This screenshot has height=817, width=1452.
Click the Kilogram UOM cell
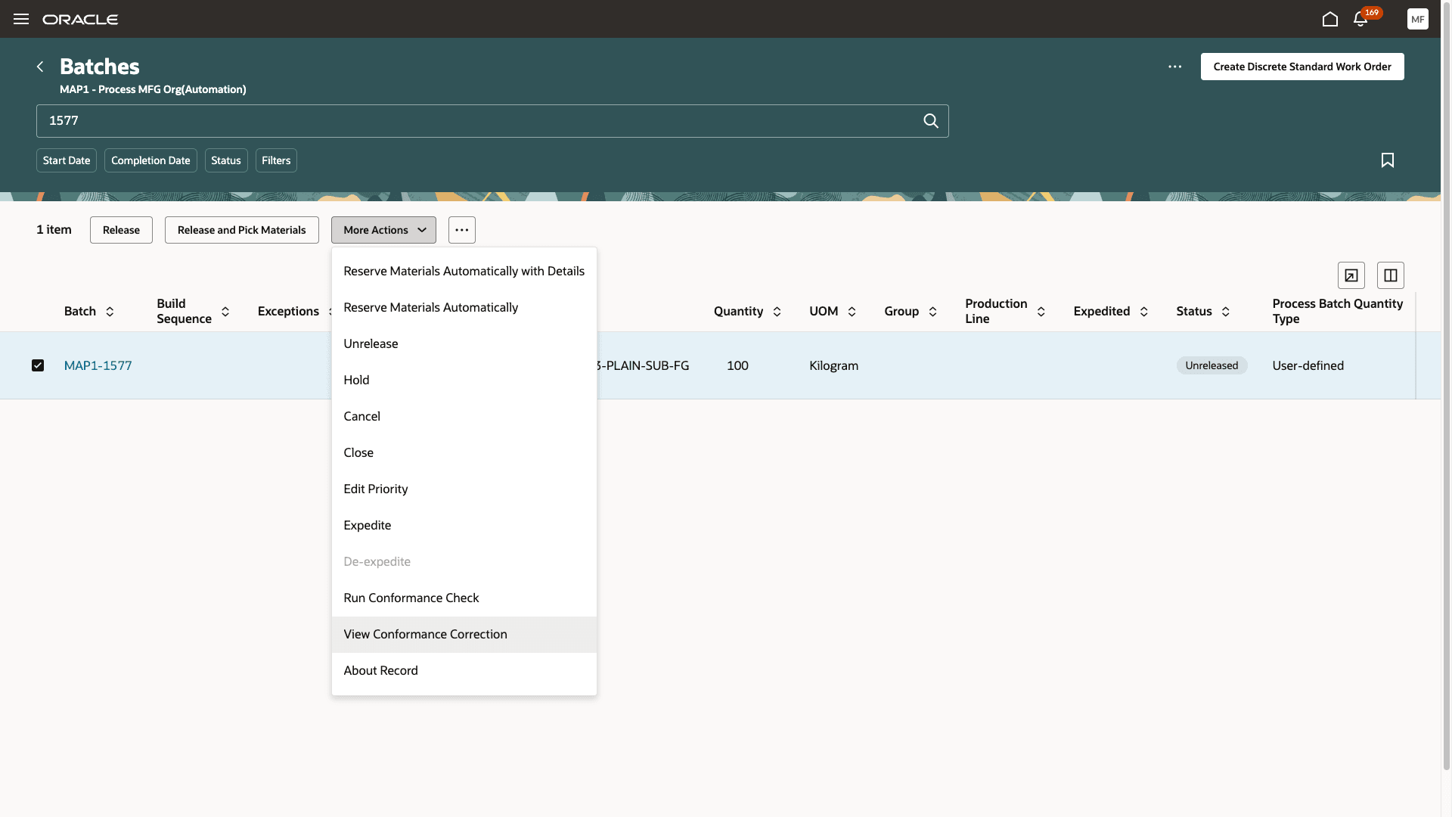(x=834, y=366)
